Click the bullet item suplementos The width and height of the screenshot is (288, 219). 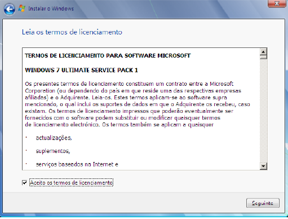53,151
